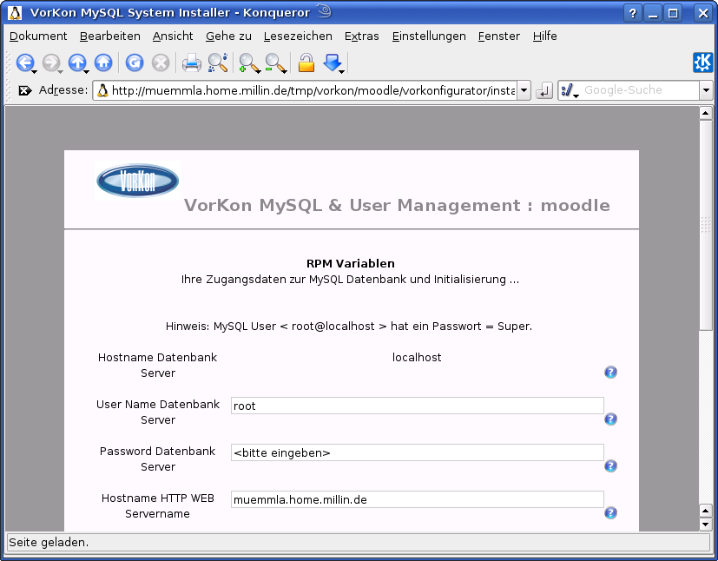Click the KDE gear logo icon

703,63
